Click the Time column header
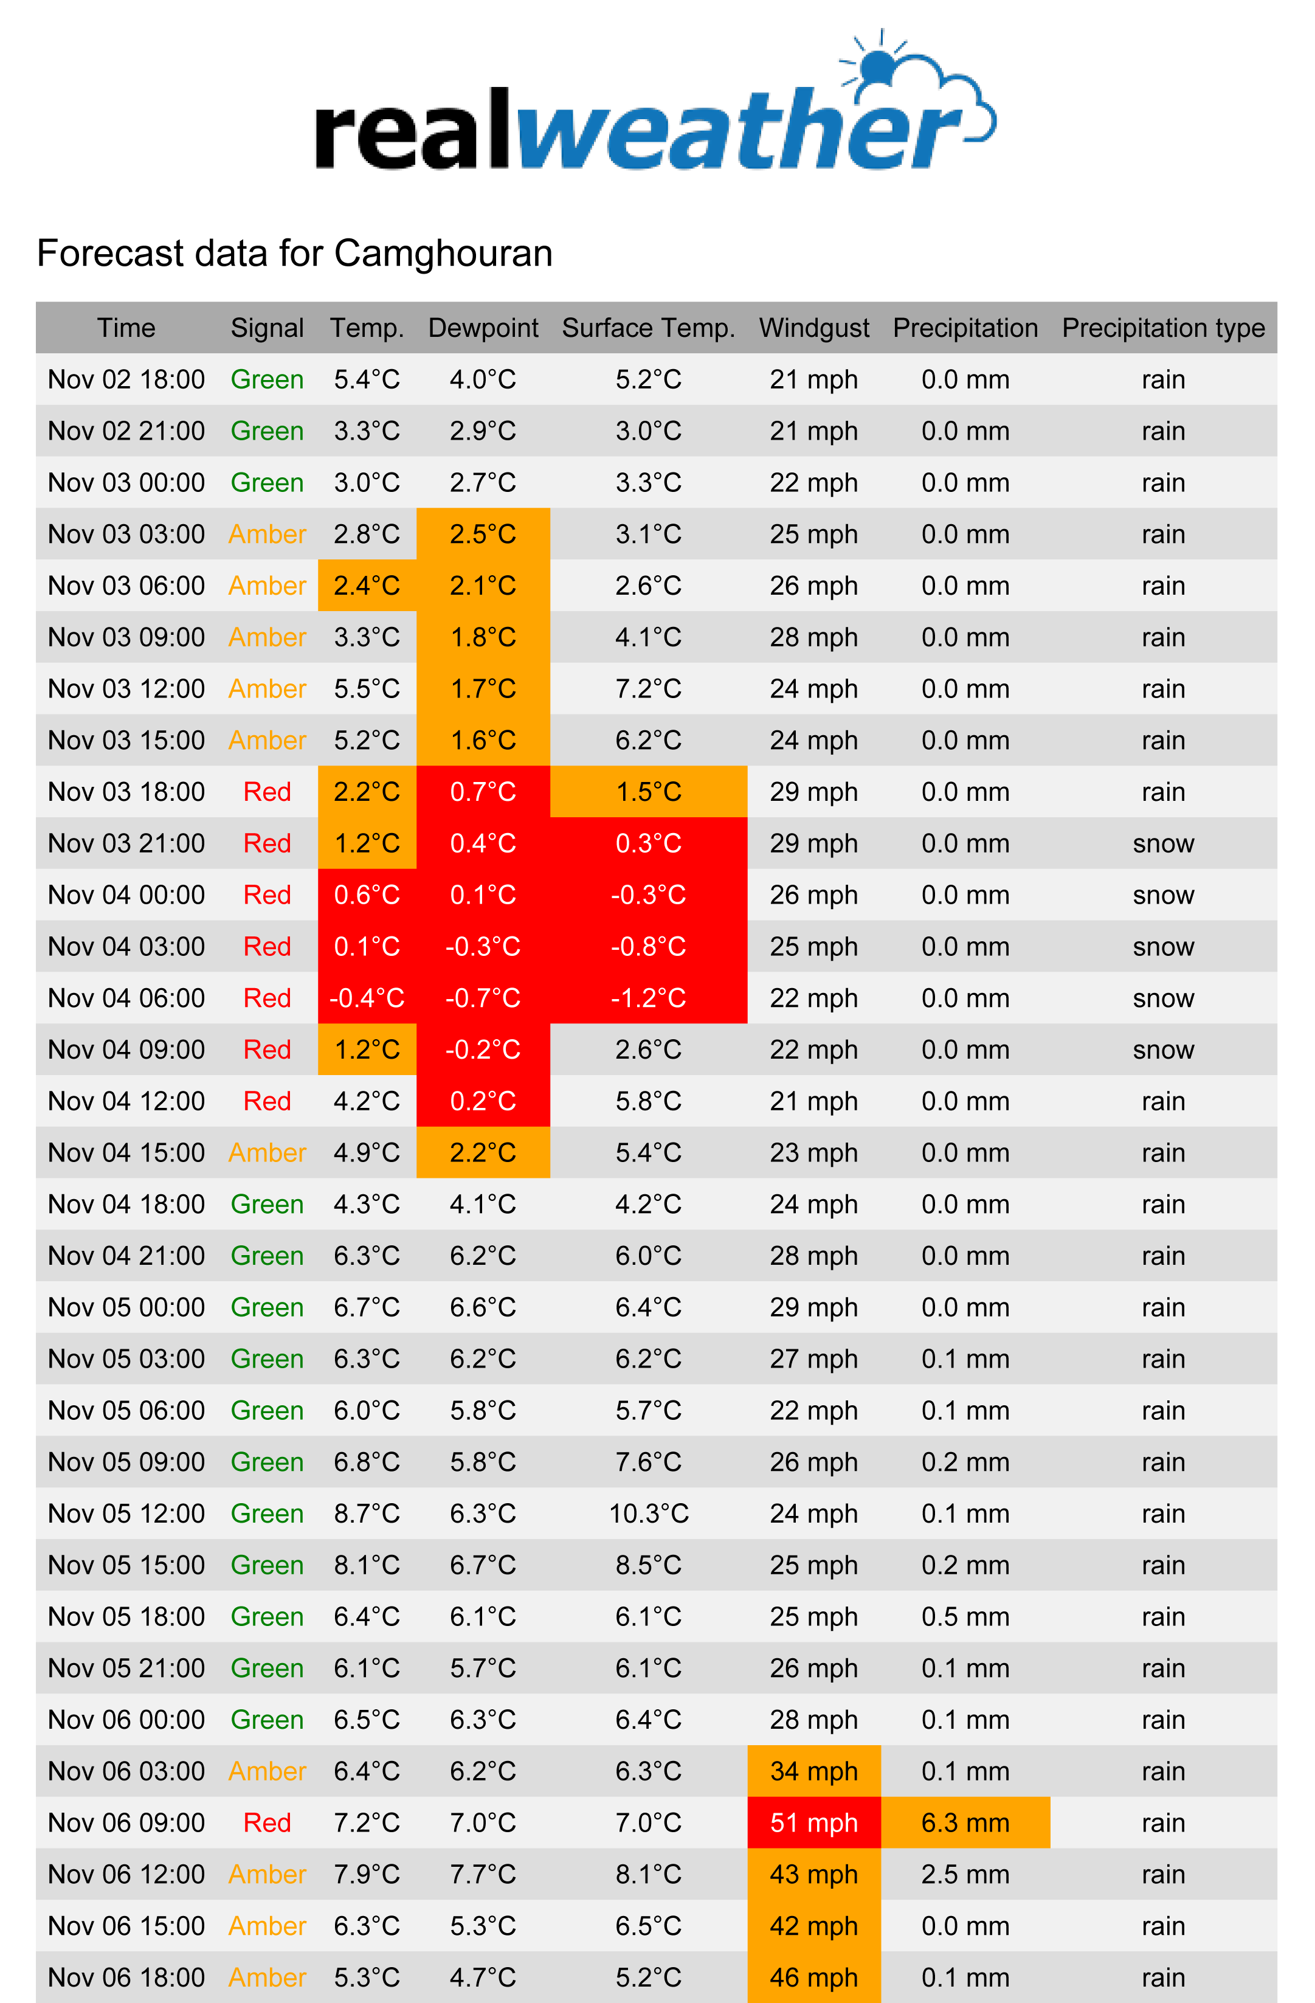The height and width of the screenshot is (2003, 1315). click(x=126, y=327)
